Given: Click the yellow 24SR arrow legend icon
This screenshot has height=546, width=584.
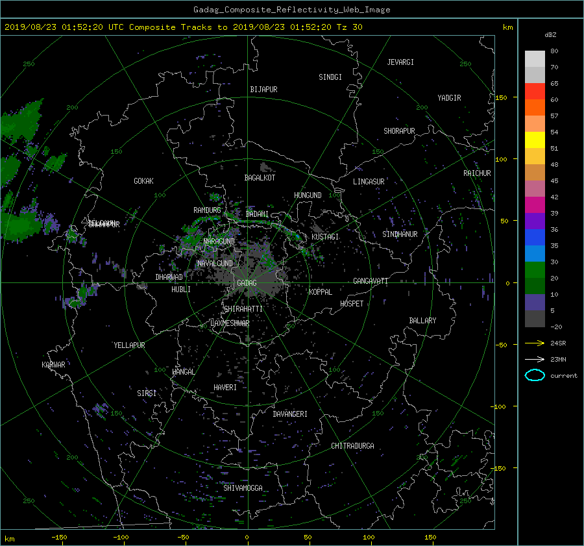Looking at the screenshot, I should coord(535,343).
